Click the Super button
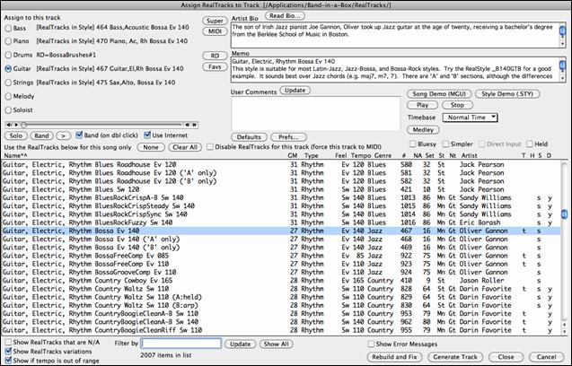The image size is (572, 366). coord(215,21)
